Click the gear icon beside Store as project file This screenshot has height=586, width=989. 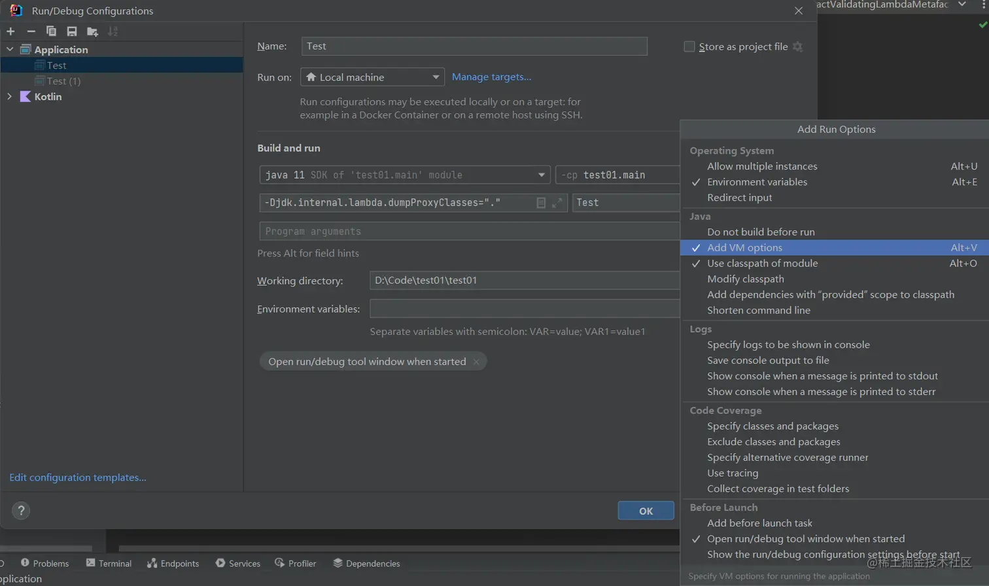click(797, 46)
